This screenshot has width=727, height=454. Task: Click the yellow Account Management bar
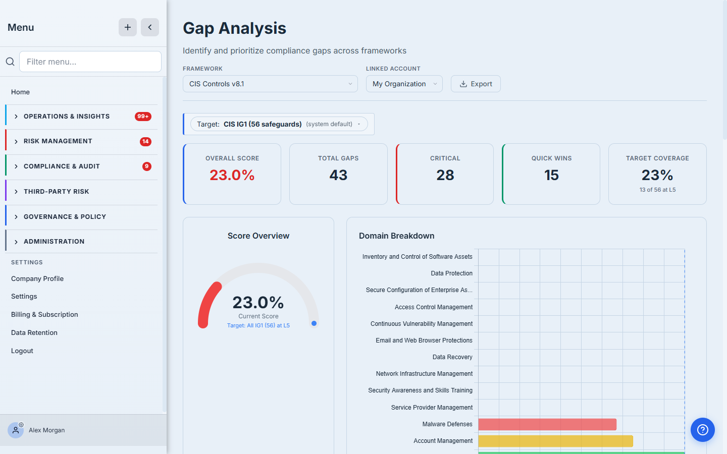[556, 441]
